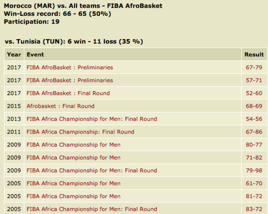The width and height of the screenshot is (268, 214).
Task: Click the 52-60 result link
Action: coord(254,93)
